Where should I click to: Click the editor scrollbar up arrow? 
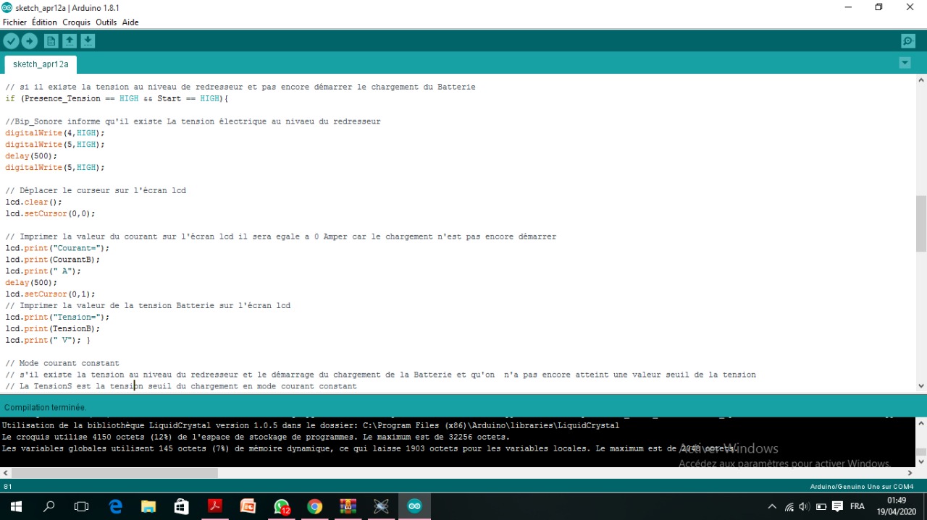point(921,80)
